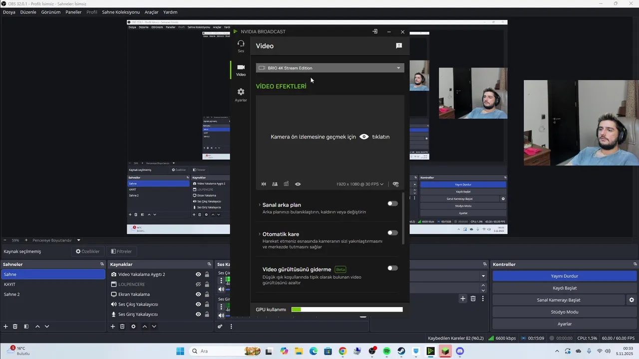Open Ayarlar button in Kontroller

click(565, 324)
